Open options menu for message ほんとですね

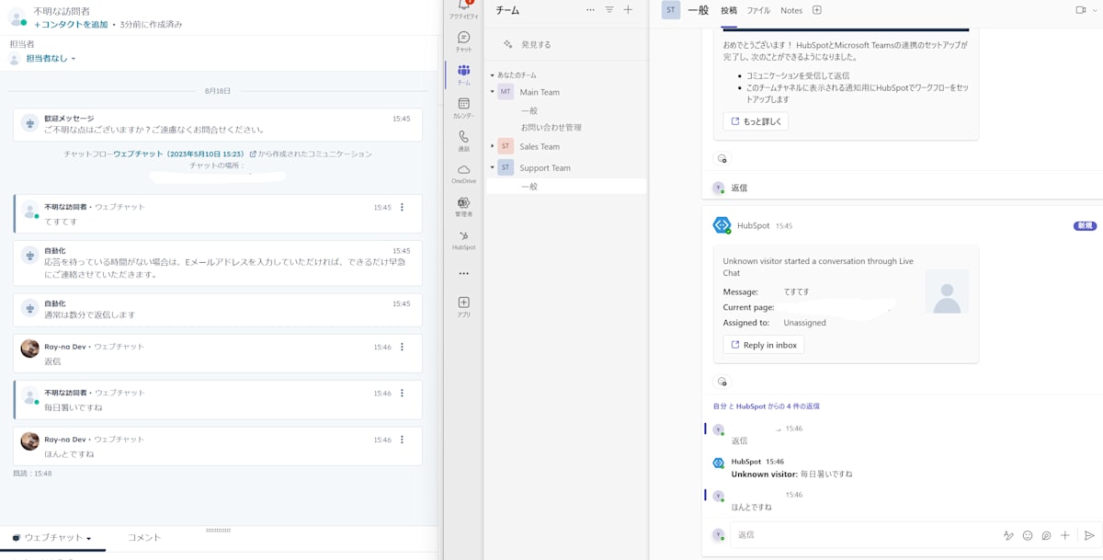click(402, 440)
